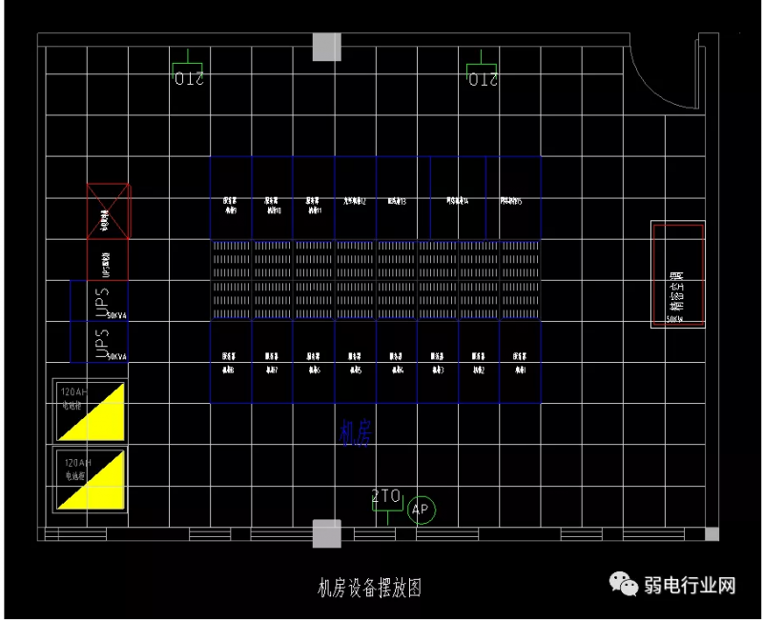Click the red precision air conditioner box

[x=678, y=274]
